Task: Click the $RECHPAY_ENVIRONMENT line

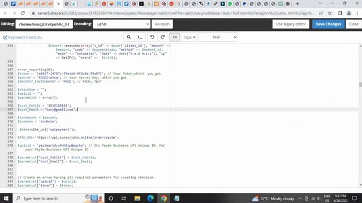Action: pyautogui.click(x=59, y=81)
